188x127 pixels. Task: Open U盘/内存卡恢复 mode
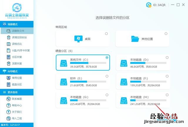pyautogui.click(x=17, y=51)
